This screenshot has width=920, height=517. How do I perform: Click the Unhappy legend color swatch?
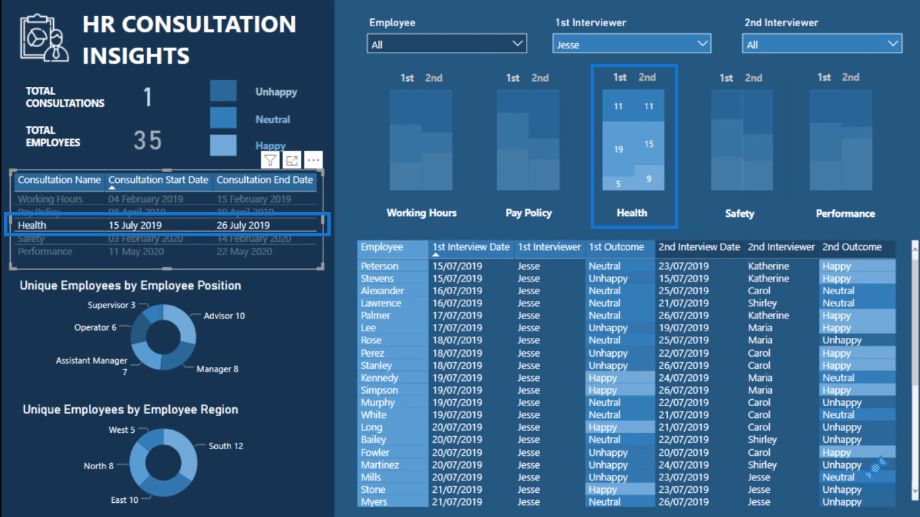[223, 91]
